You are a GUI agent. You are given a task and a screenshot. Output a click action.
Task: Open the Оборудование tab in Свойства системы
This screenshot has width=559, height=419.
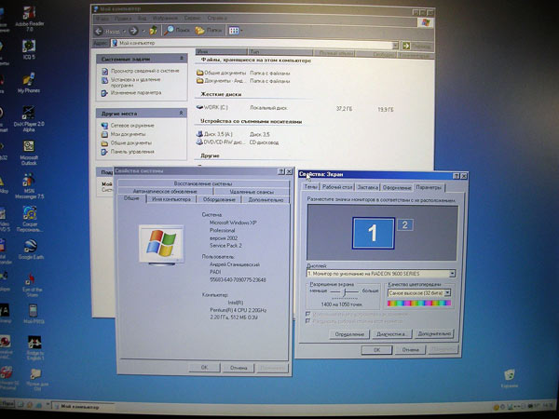click(x=219, y=199)
